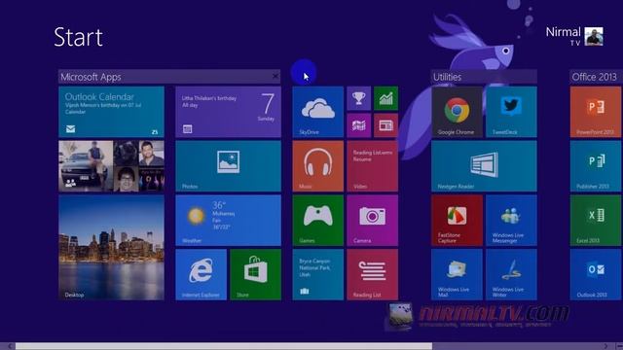Image resolution: width=623 pixels, height=350 pixels.
Task: Open the Travel tile showing Bryce Canyon
Action: click(x=318, y=274)
